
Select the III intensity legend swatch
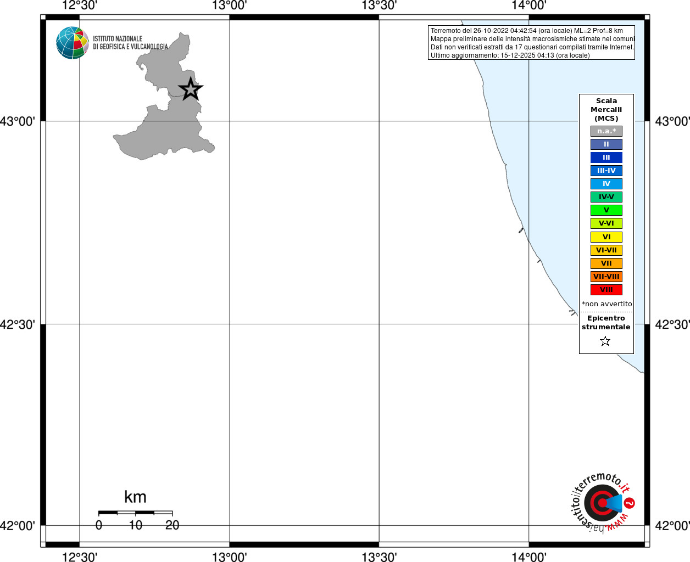pyautogui.click(x=606, y=158)
